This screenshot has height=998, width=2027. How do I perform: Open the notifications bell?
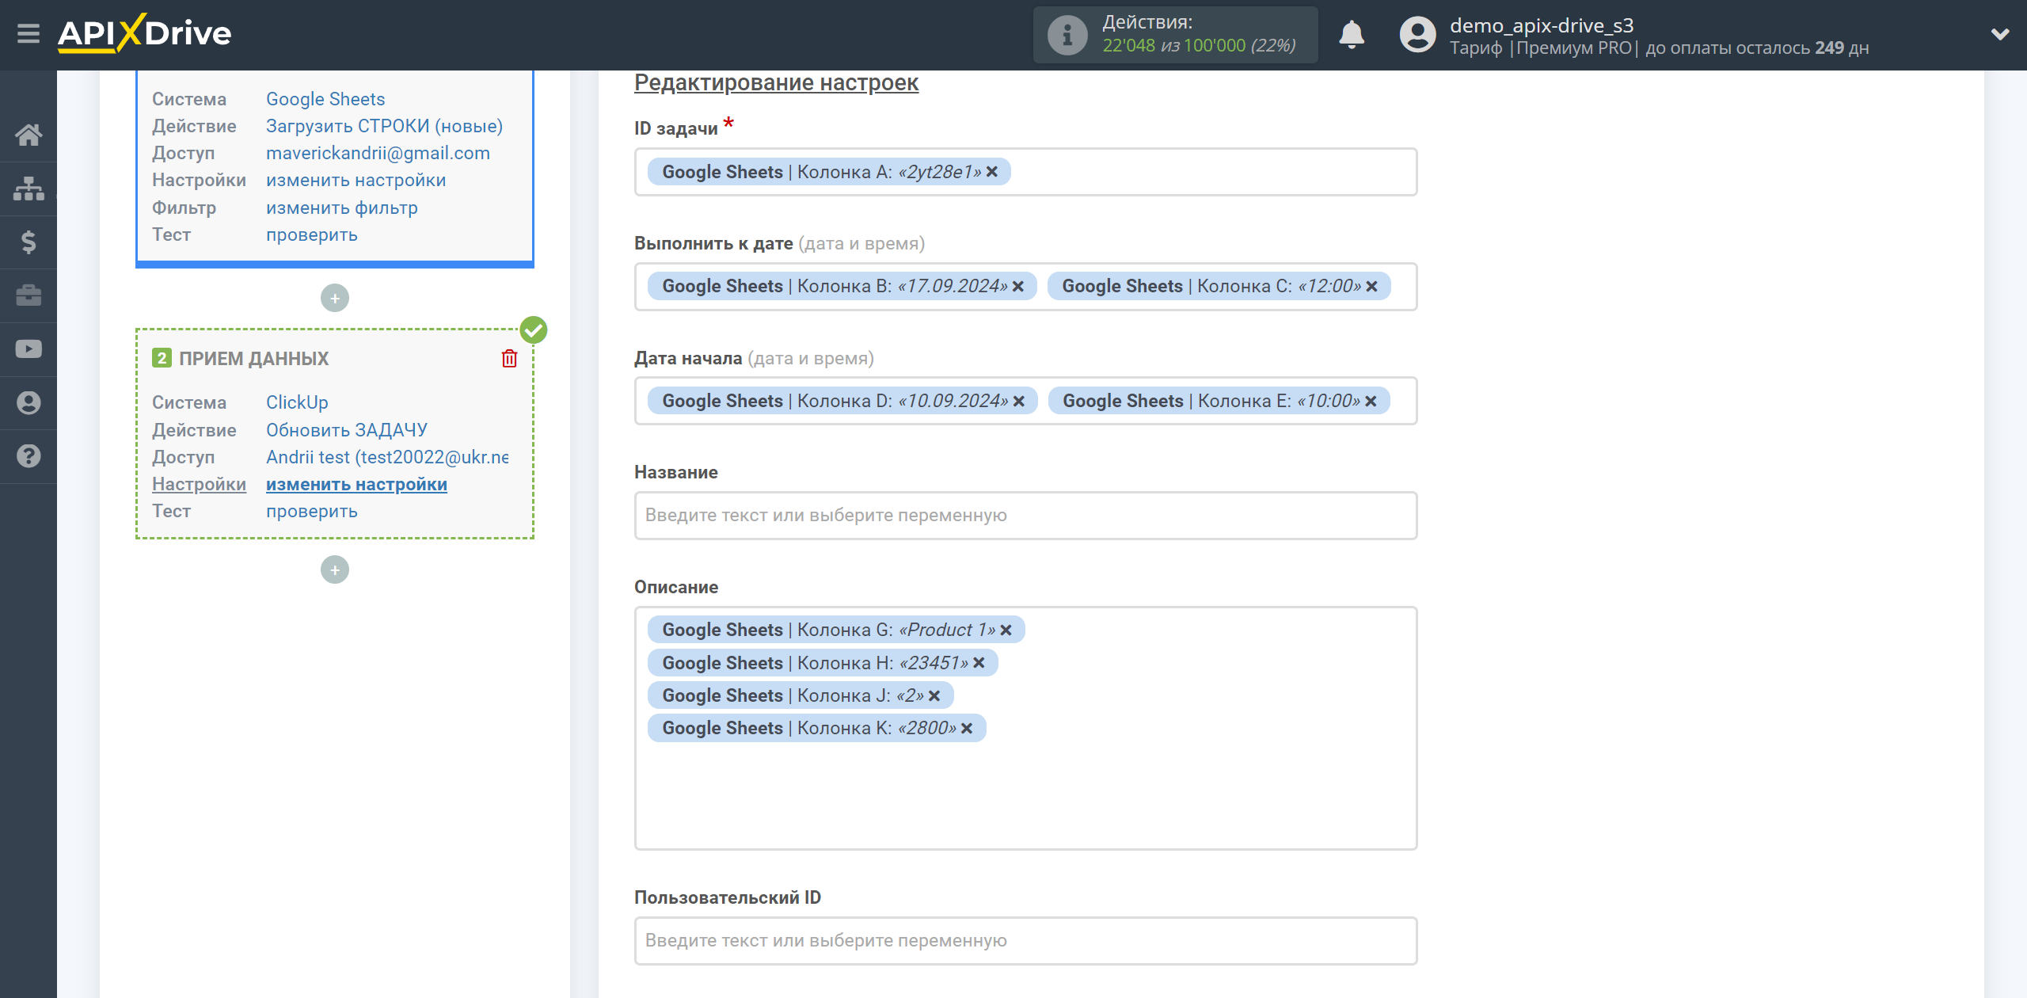pyautogui.click(x=1352, y=35)
